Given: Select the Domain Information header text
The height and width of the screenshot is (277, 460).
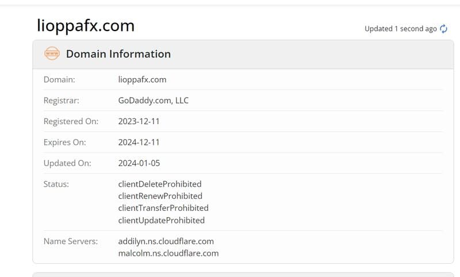Looking at the screenshot, I should [118, 54].
